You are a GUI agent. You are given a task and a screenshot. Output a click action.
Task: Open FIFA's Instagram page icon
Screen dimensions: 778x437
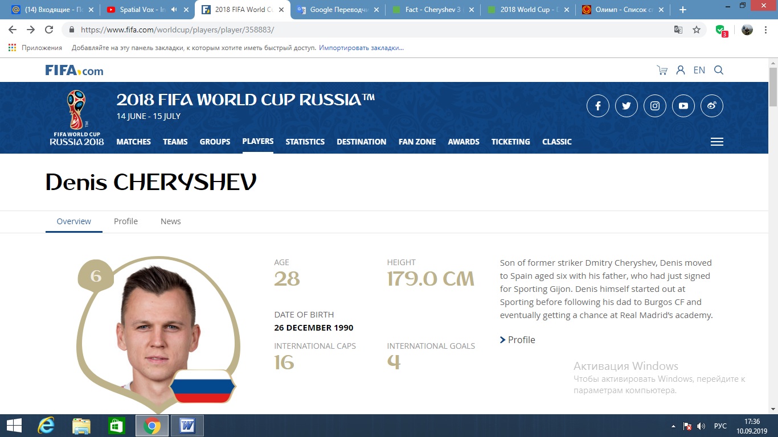655,106
